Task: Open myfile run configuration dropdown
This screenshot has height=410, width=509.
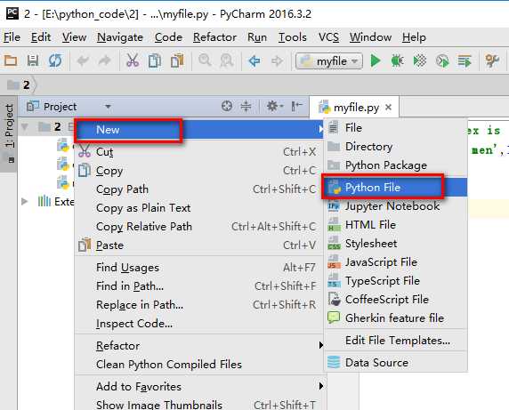Action: click(x=329, y=61)
